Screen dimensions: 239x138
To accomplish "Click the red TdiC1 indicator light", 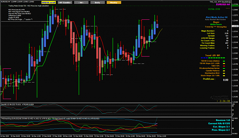I will tap(224, 66).
